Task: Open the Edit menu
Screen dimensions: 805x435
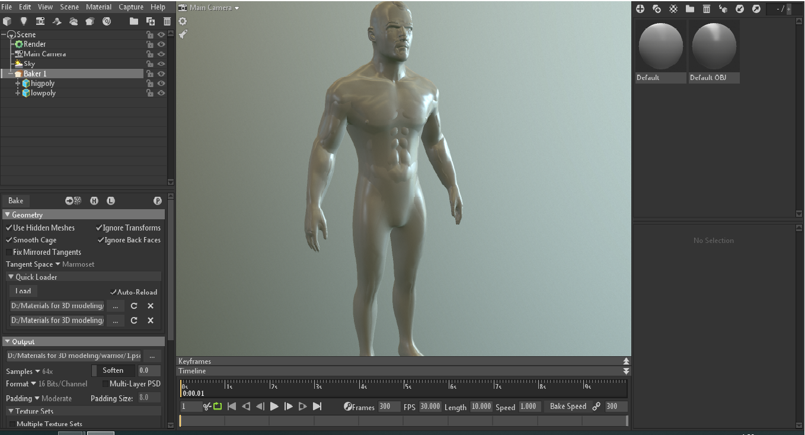Action: [x=25, y=7]
